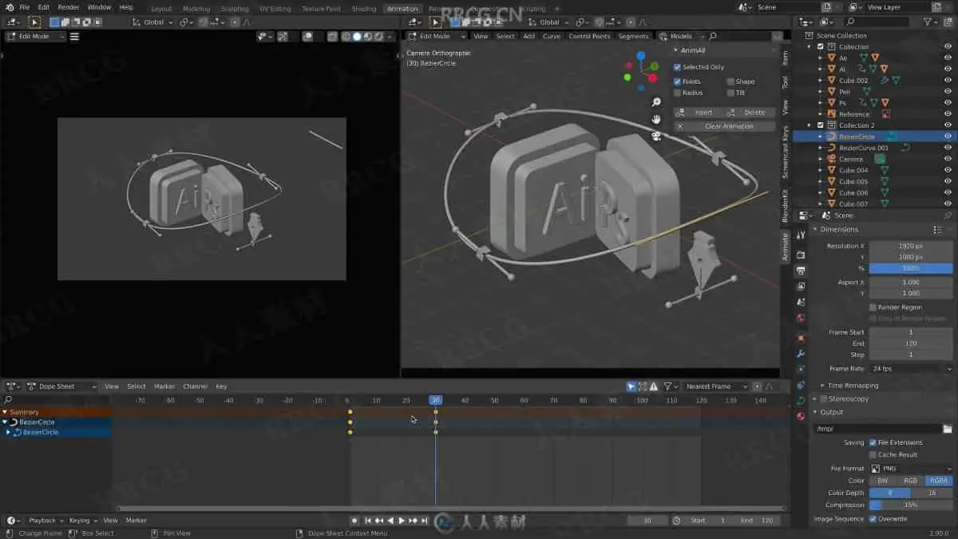Enable the Radius checkbox in AnimAll

(678, 93)
